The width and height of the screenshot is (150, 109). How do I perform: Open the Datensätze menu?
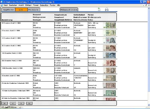(44, 5)
